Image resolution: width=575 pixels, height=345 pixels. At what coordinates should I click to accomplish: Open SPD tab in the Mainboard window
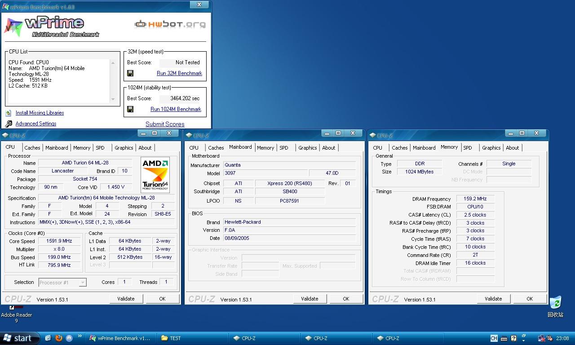pyautogui.click(x=284, y=148)
